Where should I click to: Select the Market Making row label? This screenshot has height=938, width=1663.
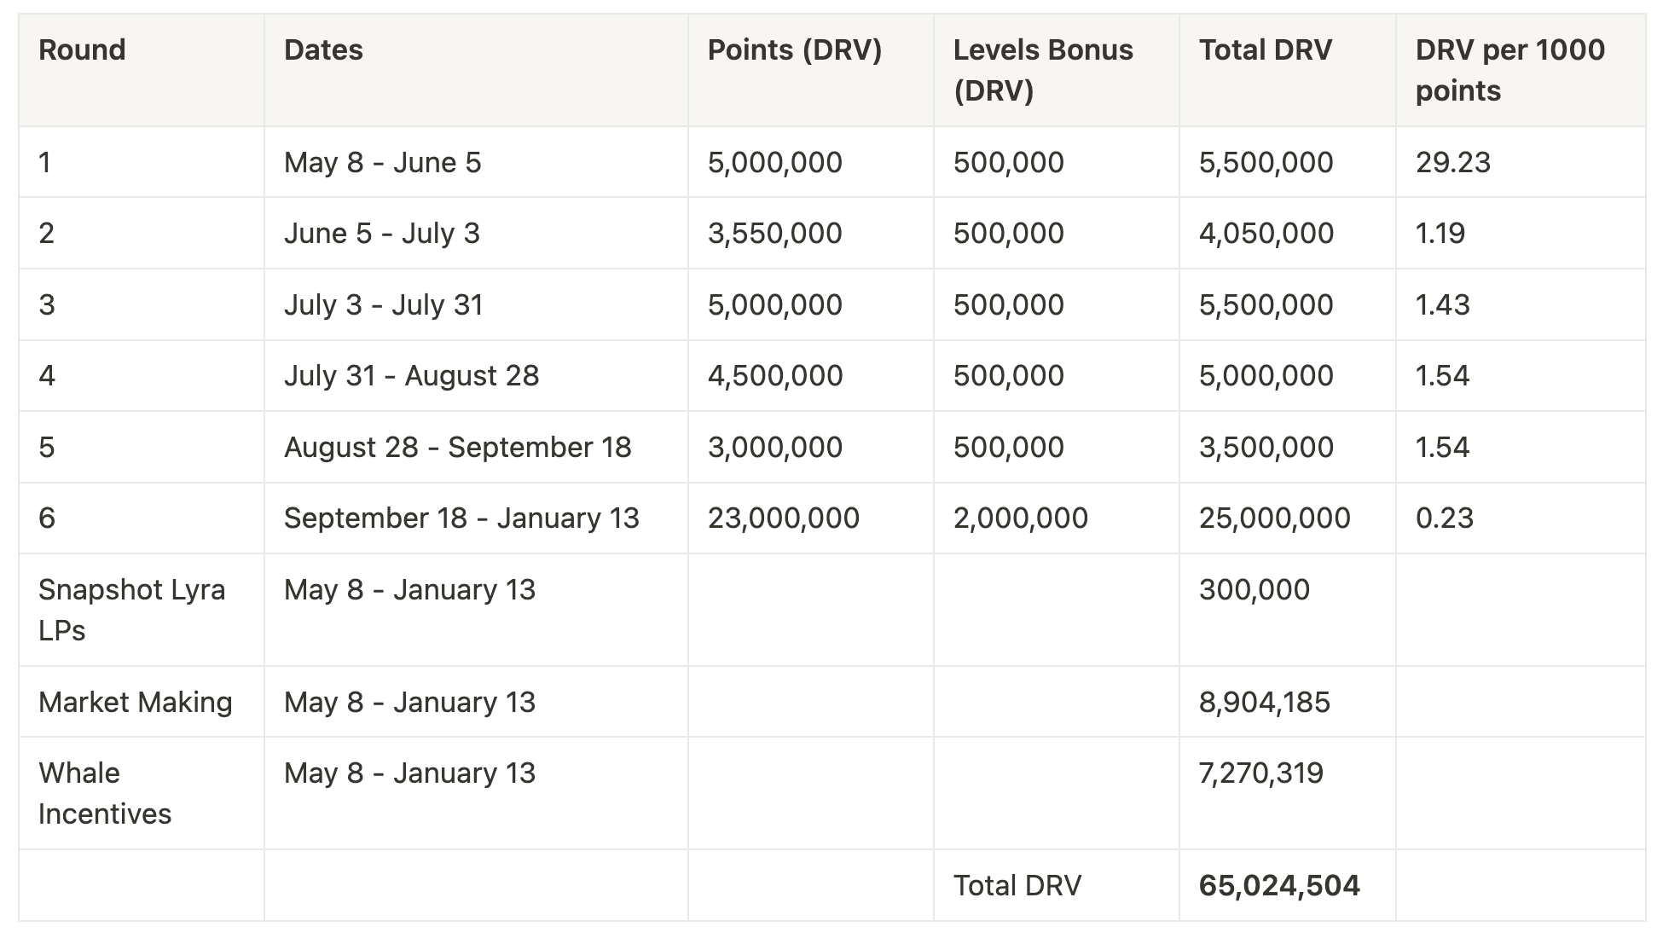click(136, 702)
